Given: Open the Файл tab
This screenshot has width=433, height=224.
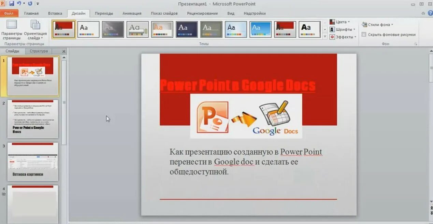Looking at the screenshot, I should coord(9,13).
